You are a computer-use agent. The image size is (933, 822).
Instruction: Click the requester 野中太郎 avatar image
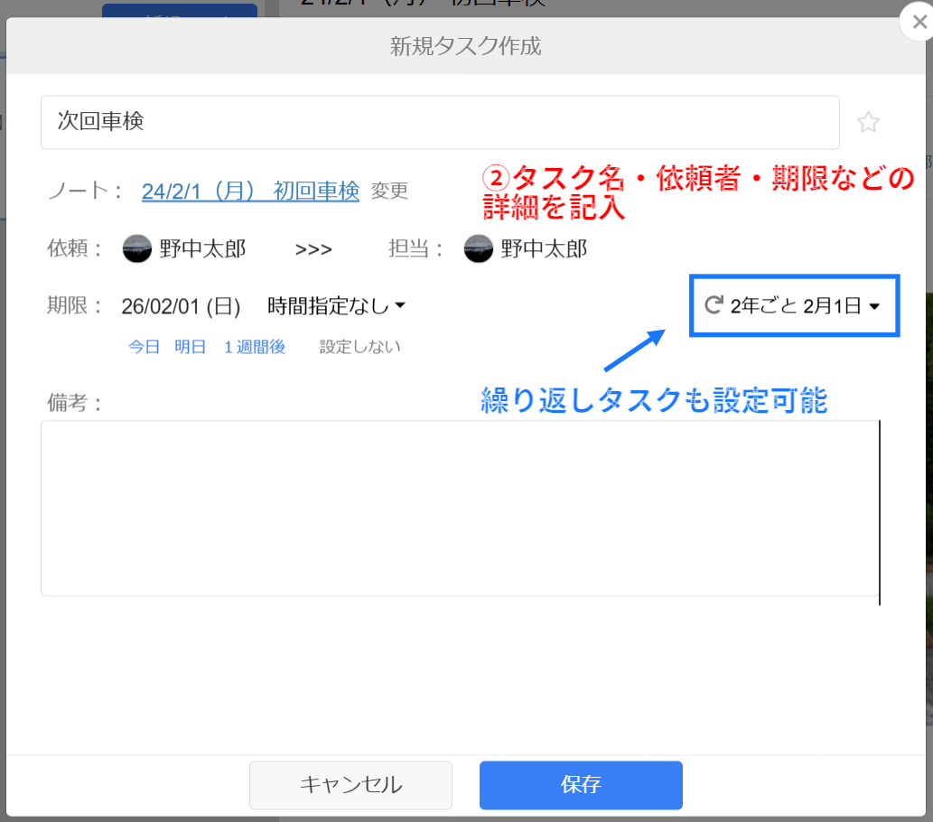point(135,248)
